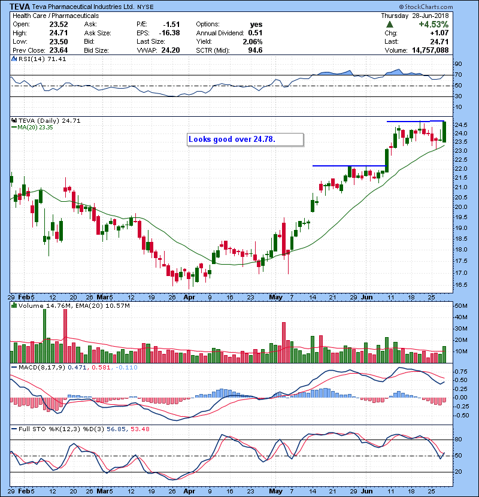Click the green up-arrow change indicator
This screenshot has height=497, width=479.
[390, 25]
